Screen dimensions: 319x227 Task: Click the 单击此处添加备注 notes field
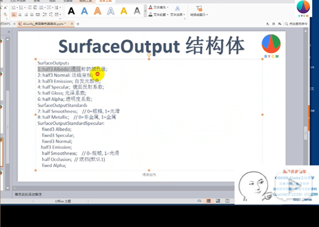coord(28,194)
